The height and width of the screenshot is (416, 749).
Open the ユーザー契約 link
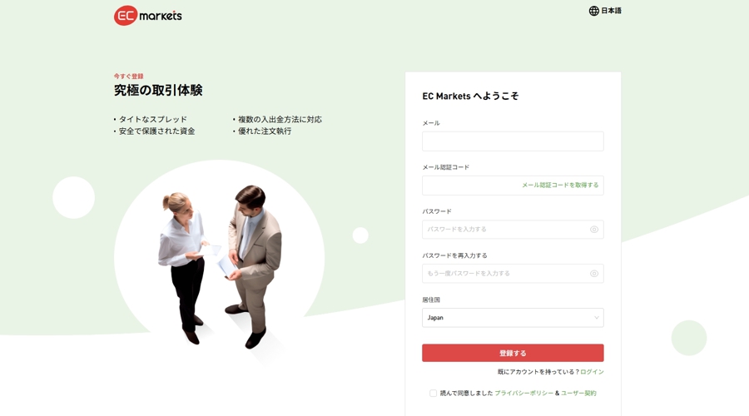(578, 393)
